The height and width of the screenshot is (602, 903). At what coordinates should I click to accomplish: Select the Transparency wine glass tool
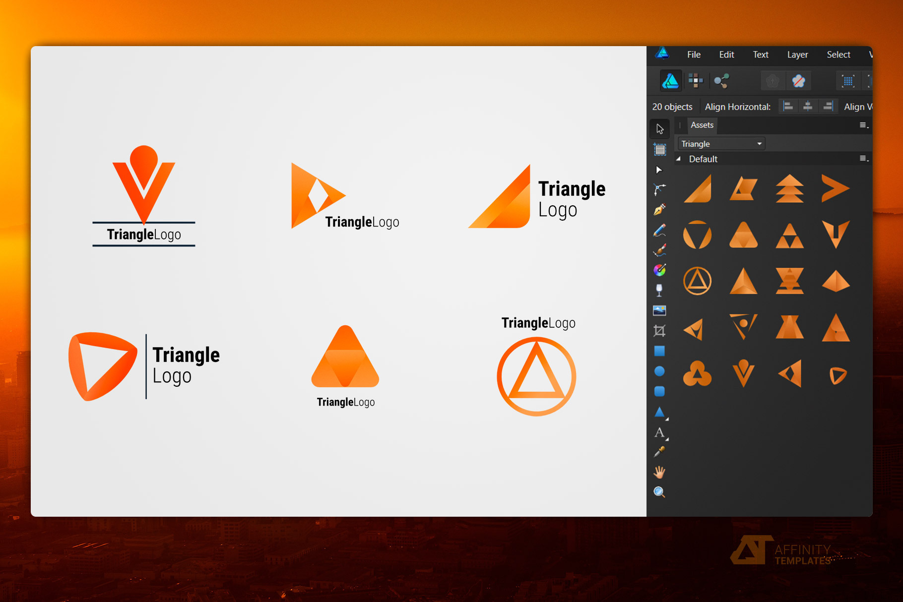pyautogui.click(x=659, y=291)
